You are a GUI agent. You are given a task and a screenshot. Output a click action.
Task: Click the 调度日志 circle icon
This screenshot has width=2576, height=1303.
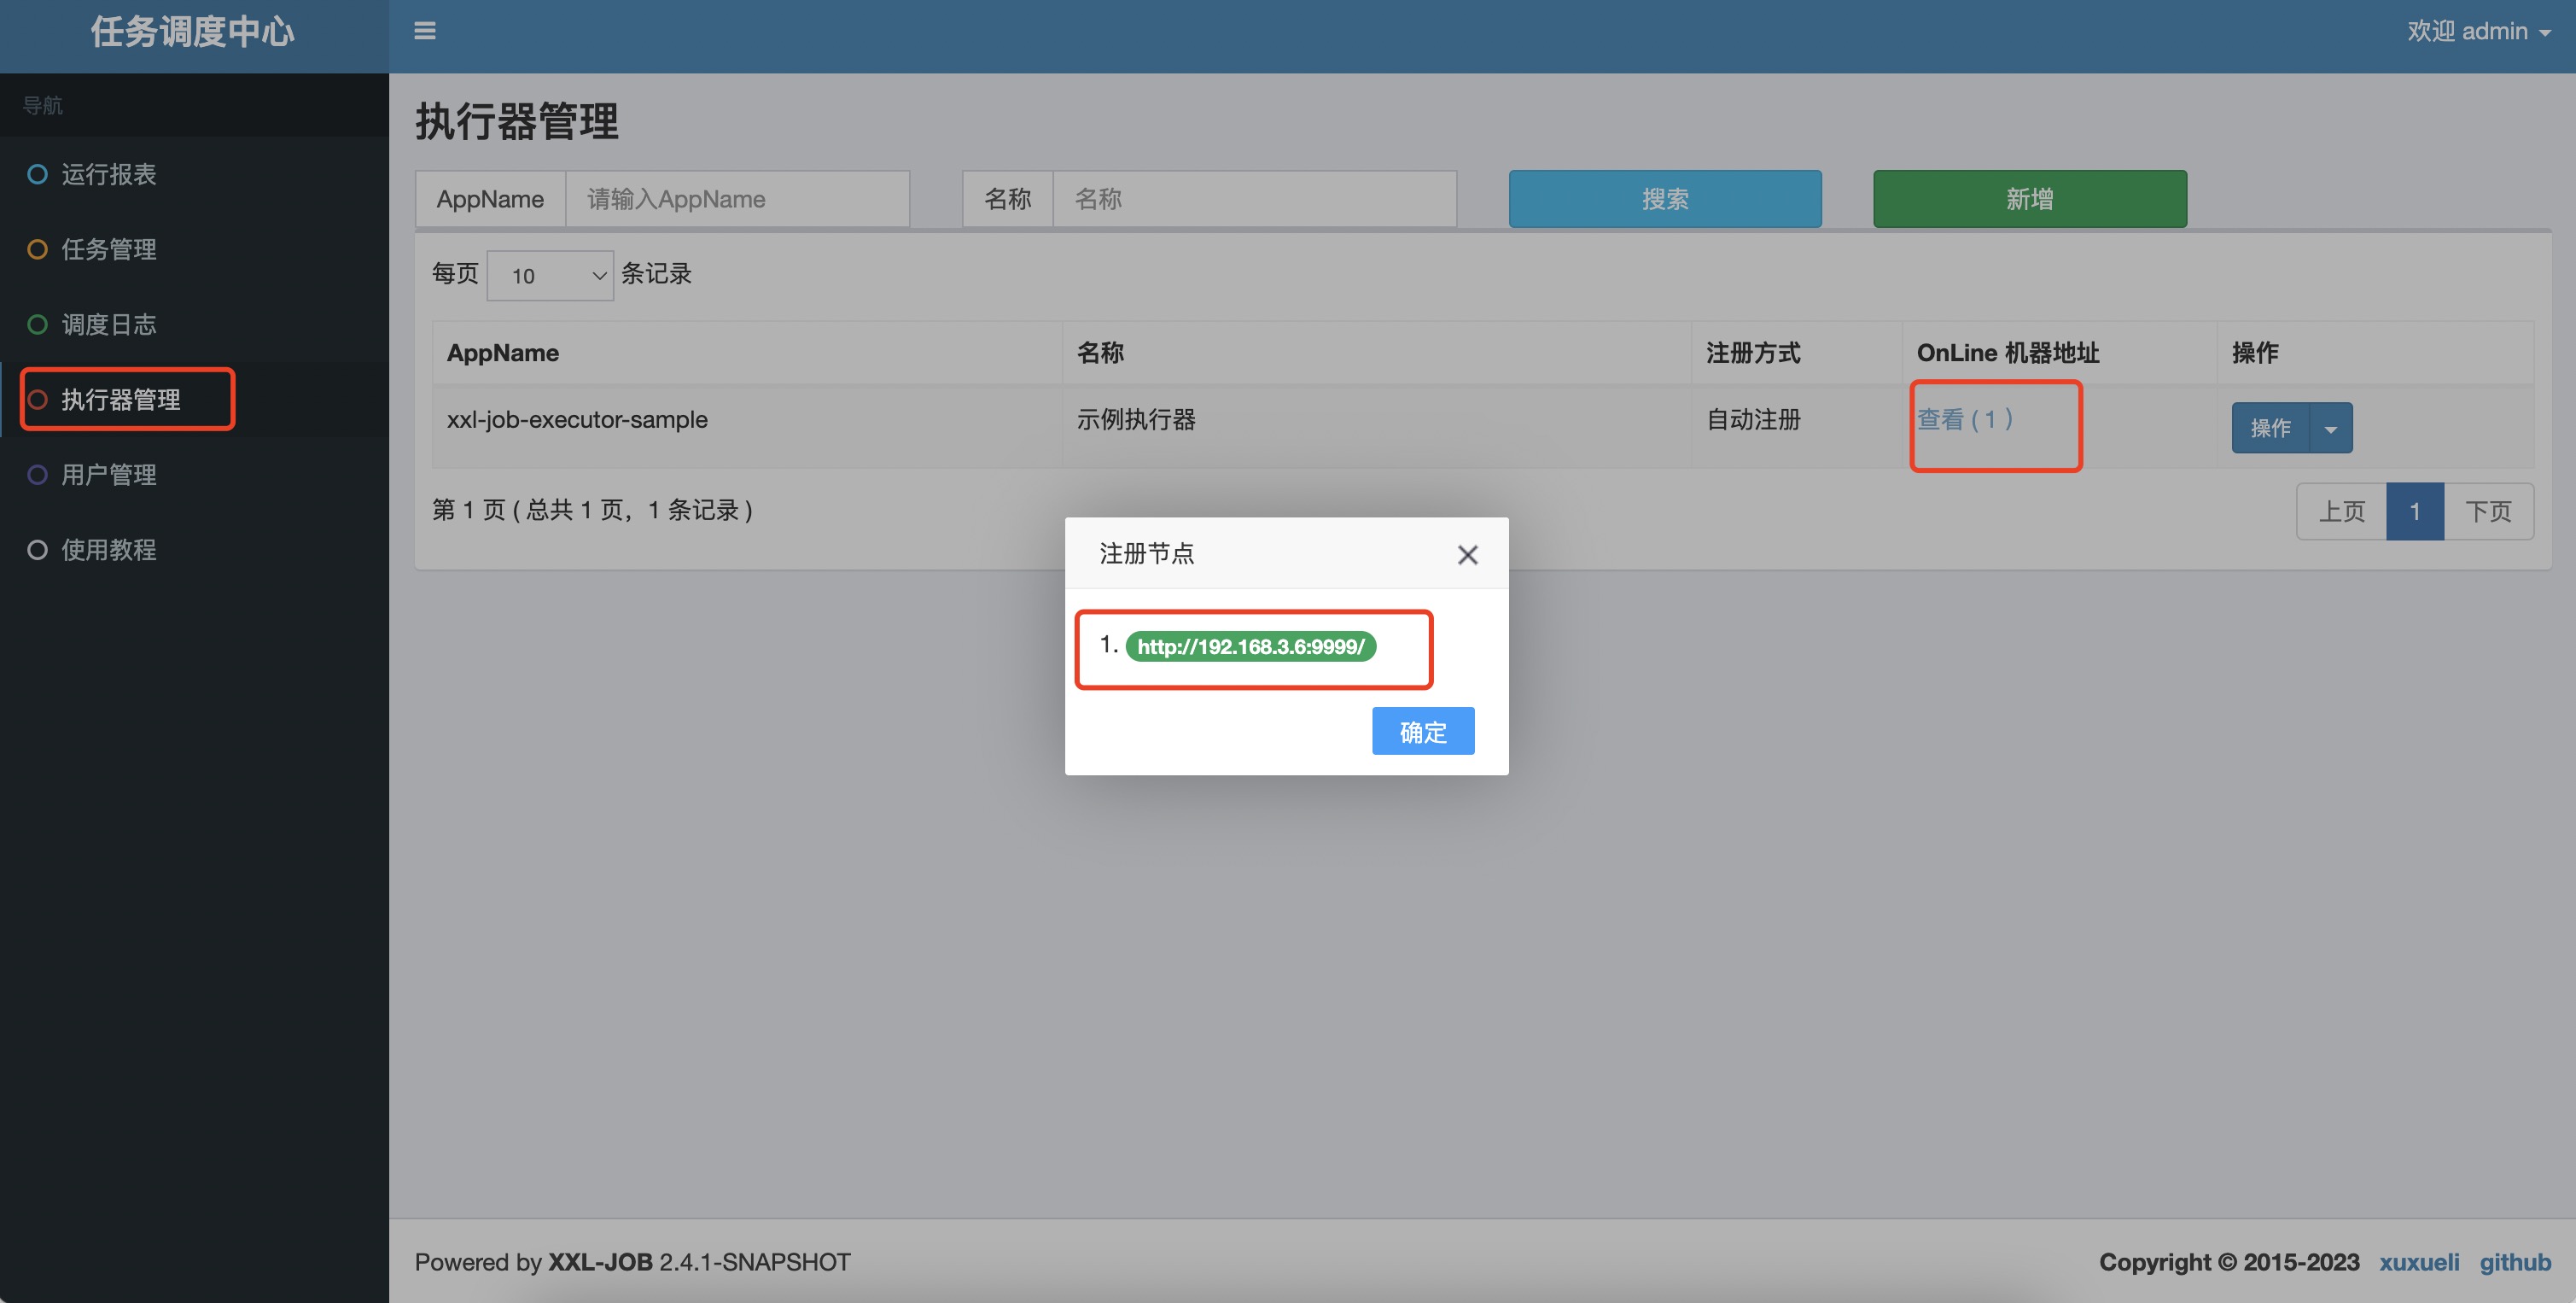click(37, 324)
